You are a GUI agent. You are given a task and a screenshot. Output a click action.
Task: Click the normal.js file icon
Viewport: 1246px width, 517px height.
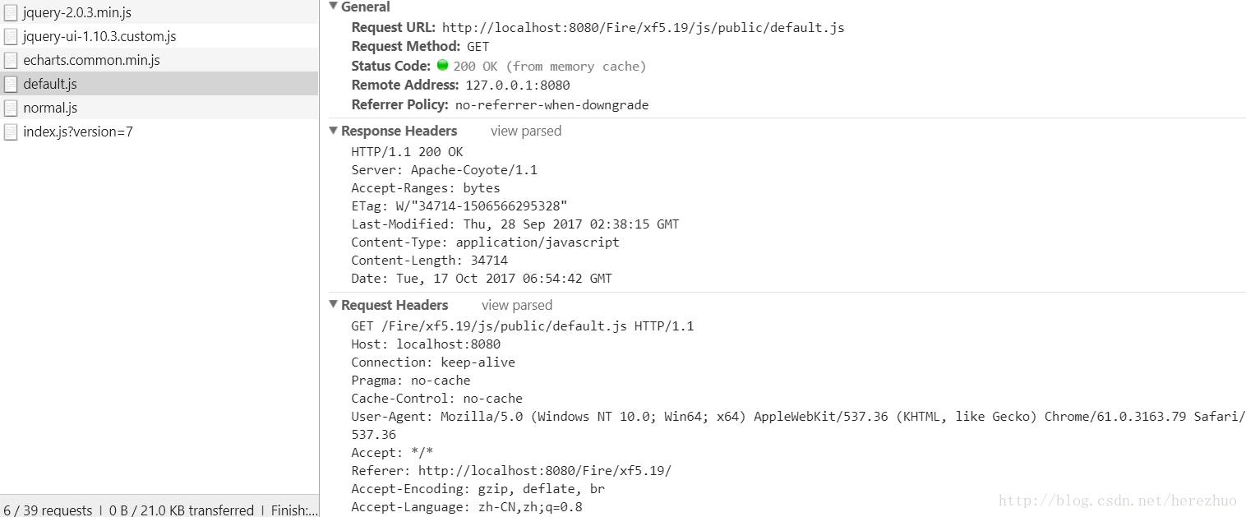click(x=11, y=108)
